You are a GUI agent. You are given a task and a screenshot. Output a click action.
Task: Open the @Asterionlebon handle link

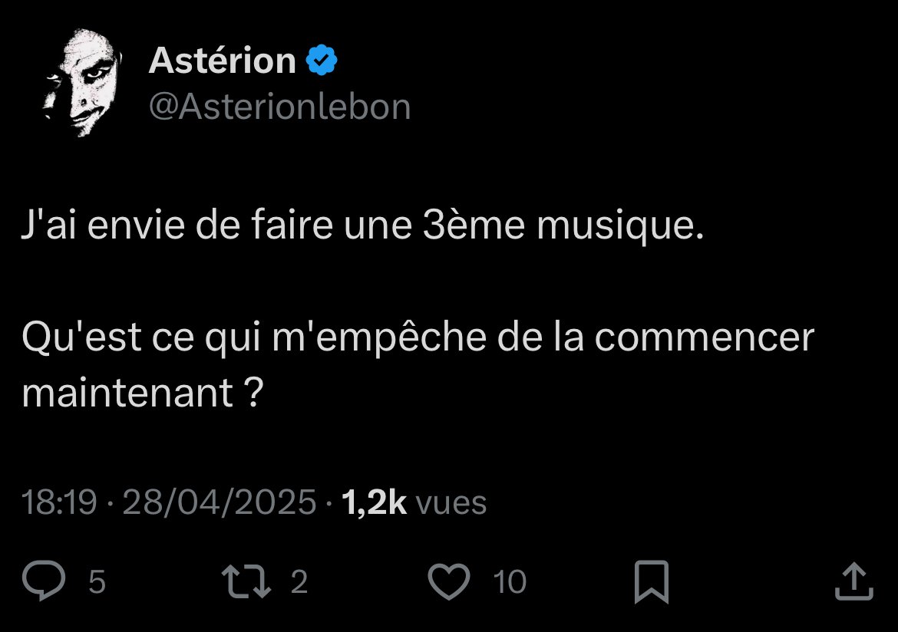tap(279, 107)
